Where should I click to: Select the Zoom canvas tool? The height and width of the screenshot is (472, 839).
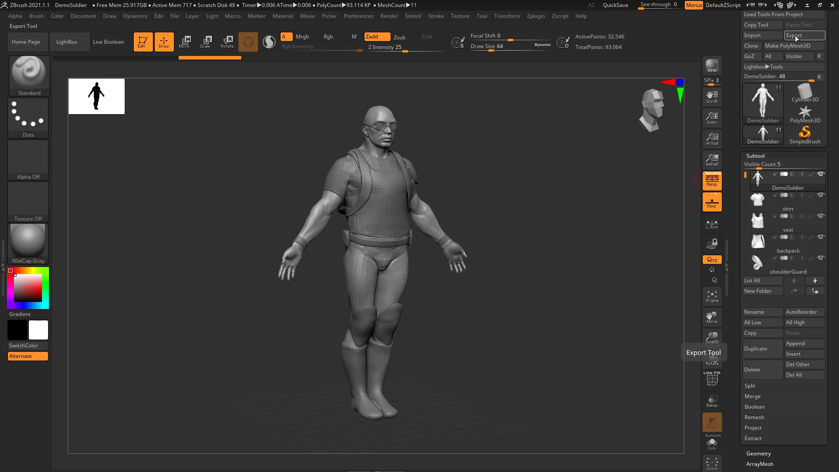[712, 118]
